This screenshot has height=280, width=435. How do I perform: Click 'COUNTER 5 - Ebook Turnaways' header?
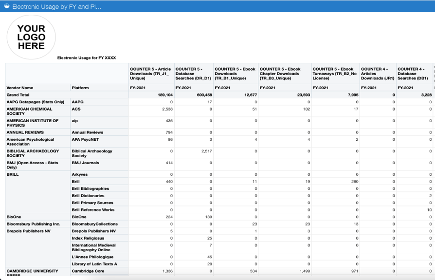[x=335, y=74]
